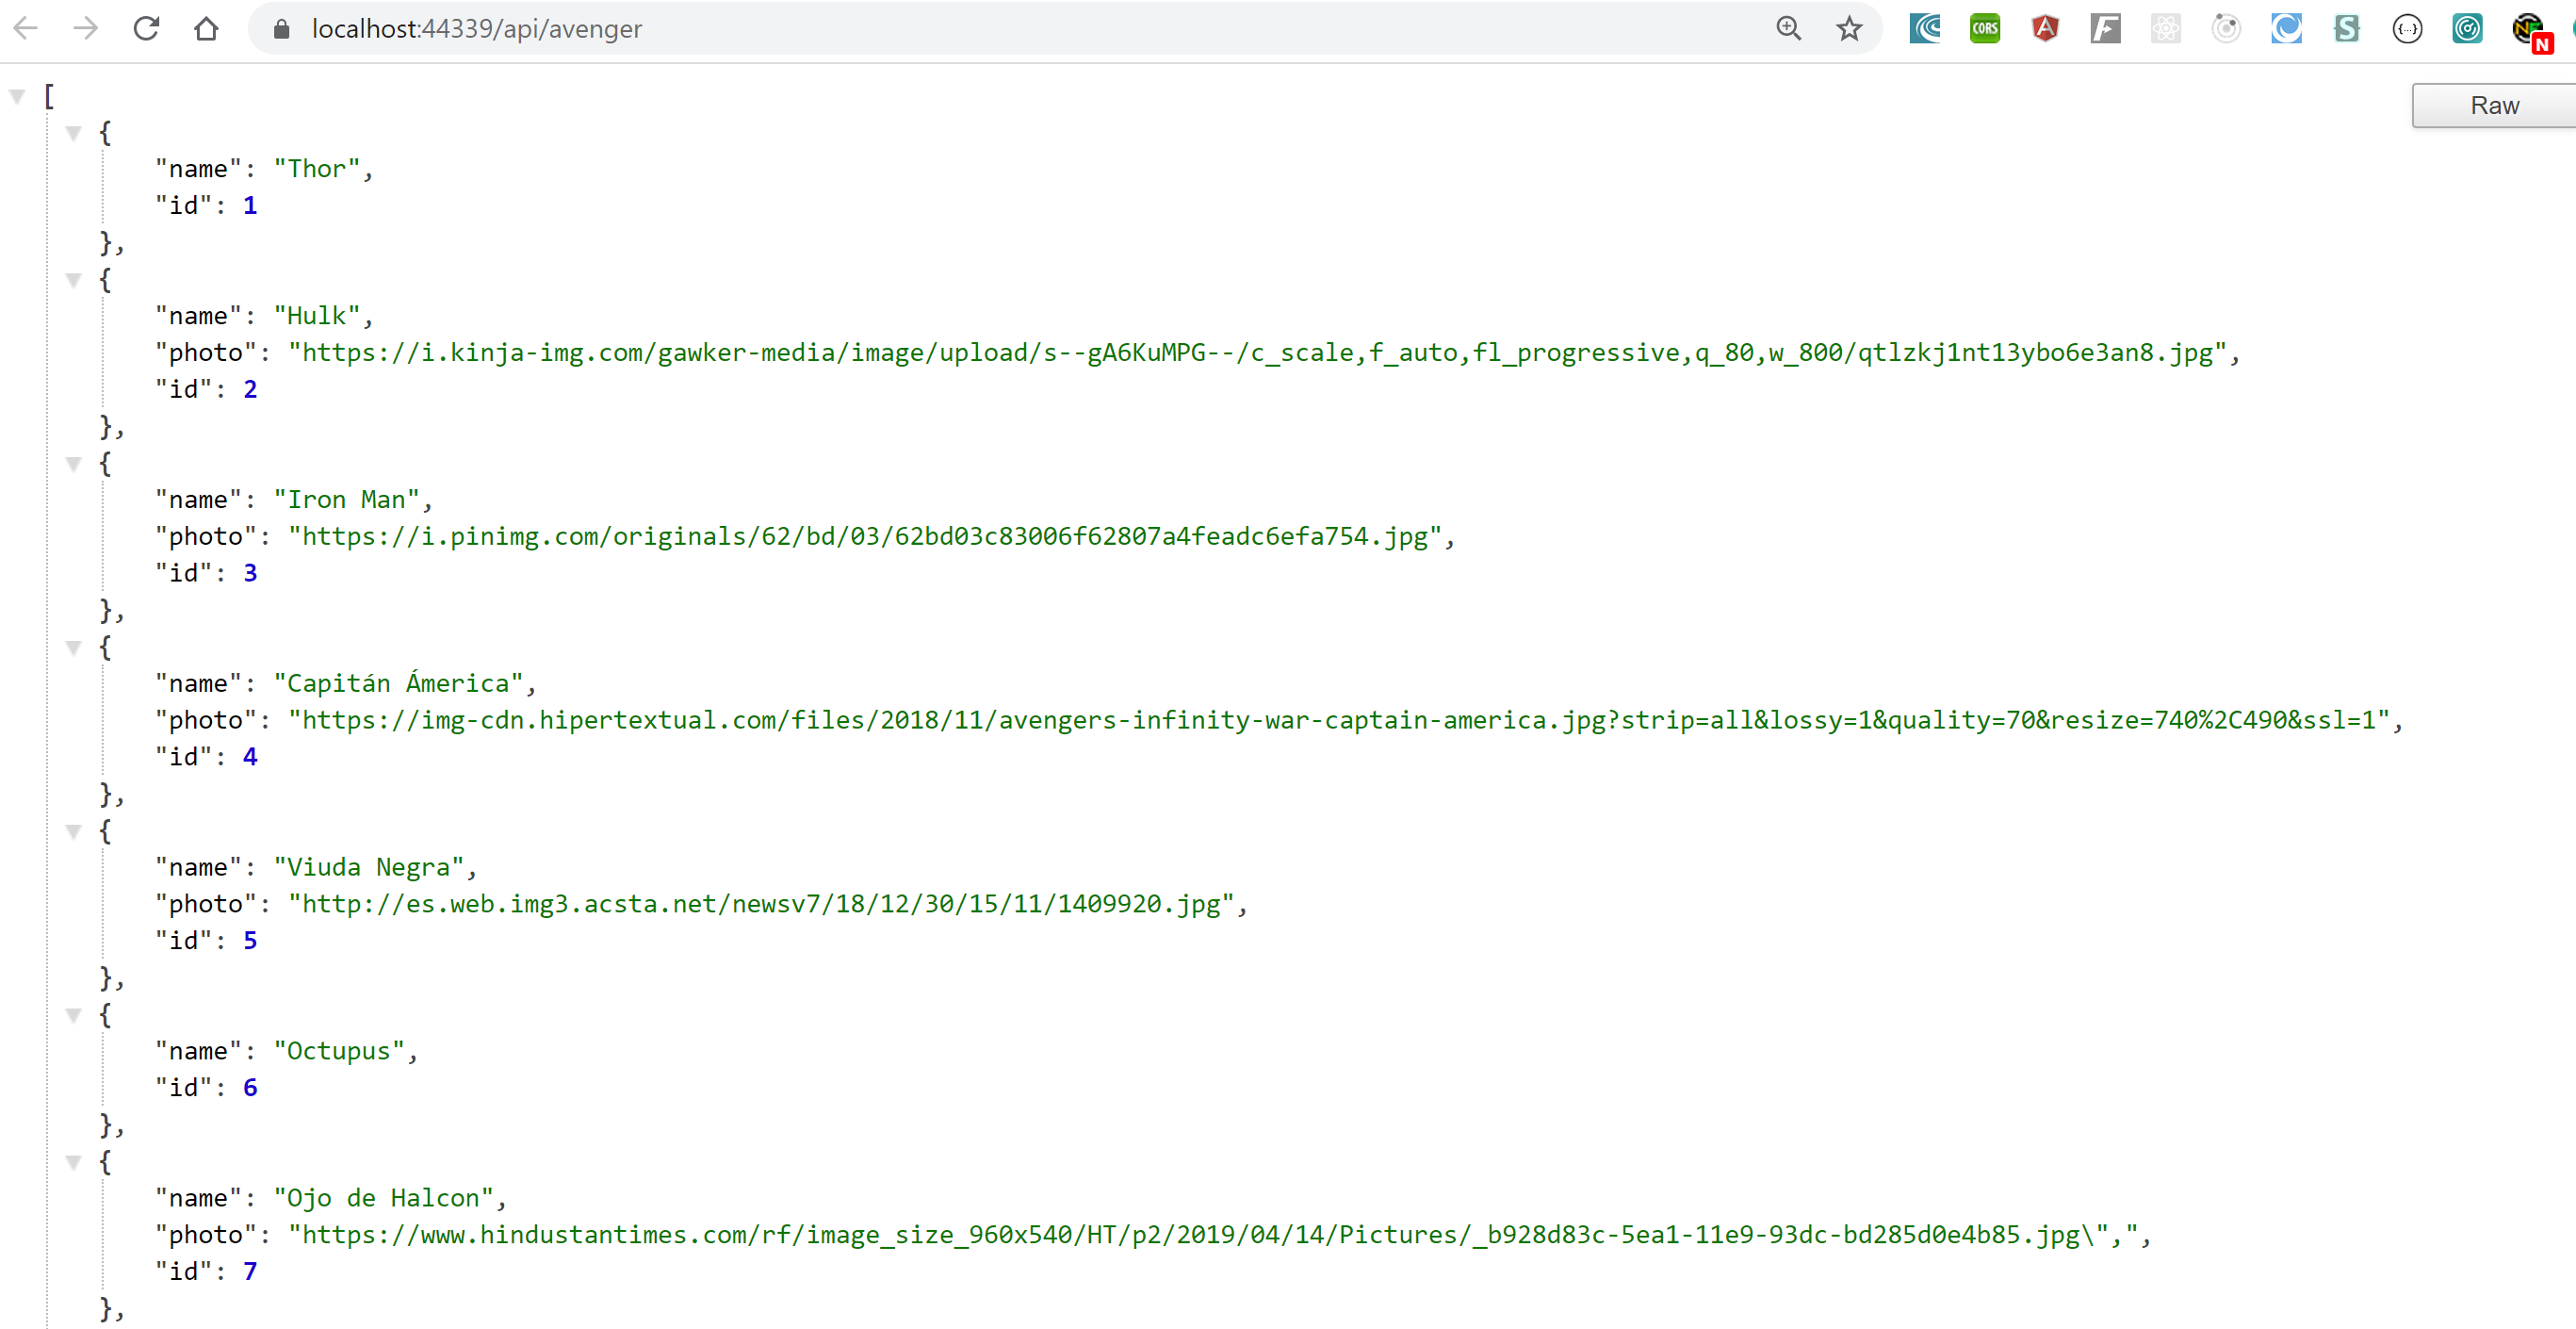Click the id value 5
Viewport: 2576px width, 1329px height.
[x=250, y=941]
